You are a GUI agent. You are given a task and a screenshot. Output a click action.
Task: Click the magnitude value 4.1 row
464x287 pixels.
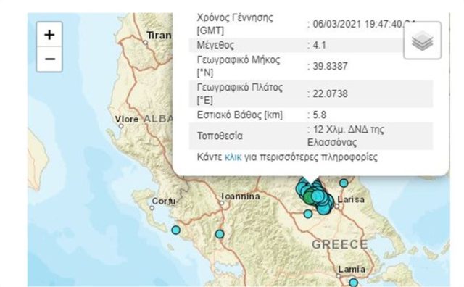(311, 45)
